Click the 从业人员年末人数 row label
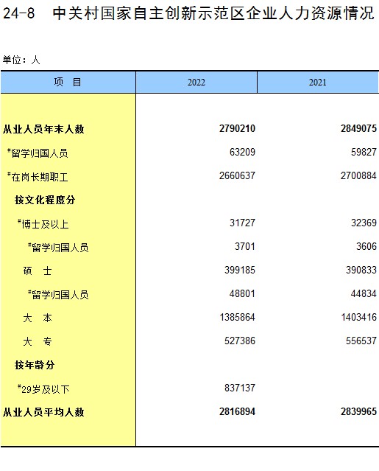The width and height of the screenshot is (379, 471). point(43,129)
